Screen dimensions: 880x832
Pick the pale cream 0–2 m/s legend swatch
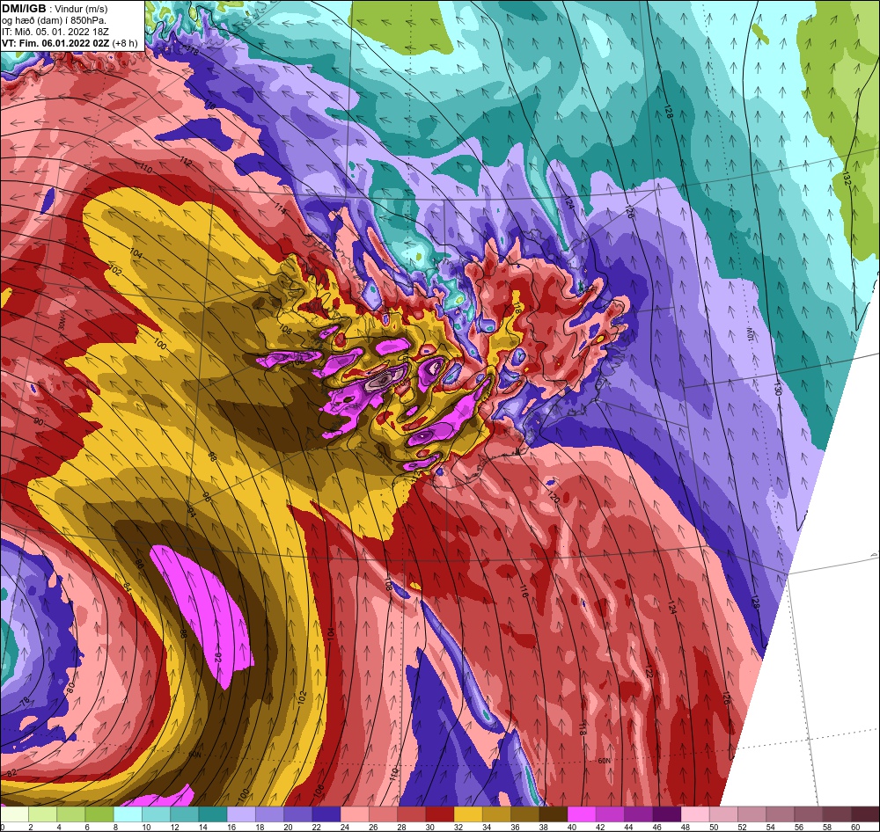coord(15,814)
